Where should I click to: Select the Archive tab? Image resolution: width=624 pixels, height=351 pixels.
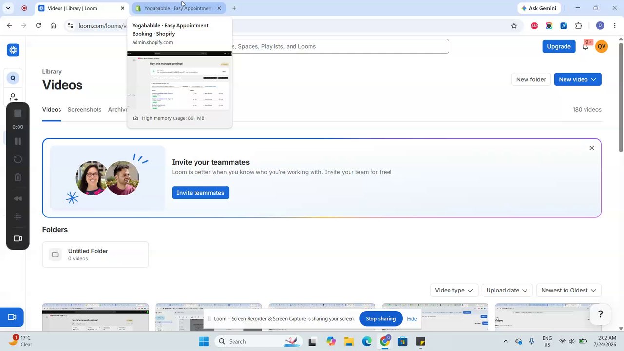pos(118,110)
